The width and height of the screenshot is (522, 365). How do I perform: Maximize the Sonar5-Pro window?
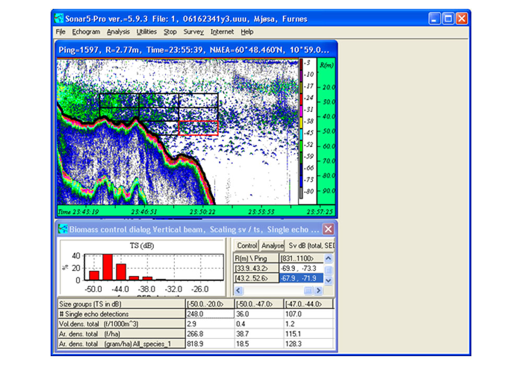448,19
